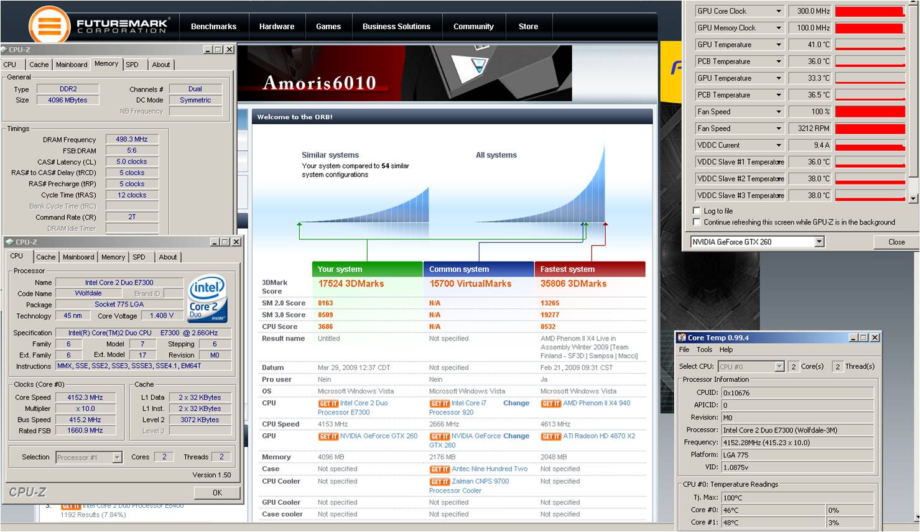The height and width of the screenshot is (532, 920).
Task: Open Zalman CNPS 9700 Processor Cooler link
Action: click(x=469, y=486)
